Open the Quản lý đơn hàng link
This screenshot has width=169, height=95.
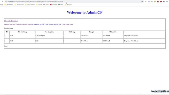tap(67, 25)
